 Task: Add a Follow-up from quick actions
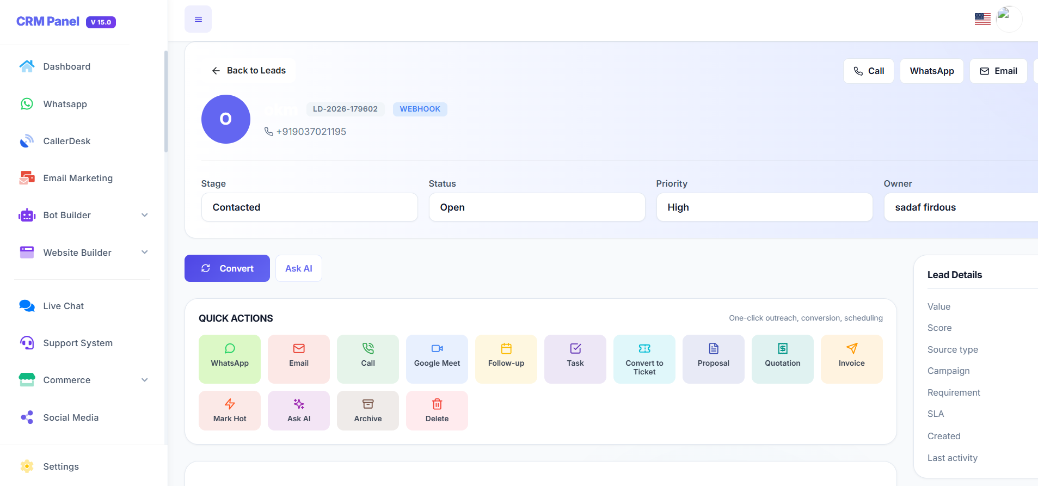tap(506, 359)
